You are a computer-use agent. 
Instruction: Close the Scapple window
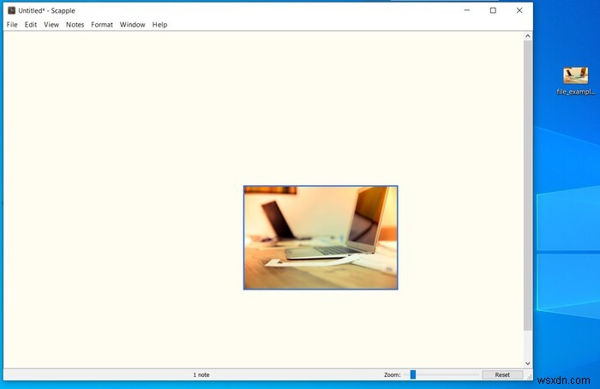(519, 10)
